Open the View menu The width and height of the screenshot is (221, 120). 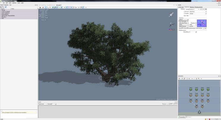click(x=10, y=3)
